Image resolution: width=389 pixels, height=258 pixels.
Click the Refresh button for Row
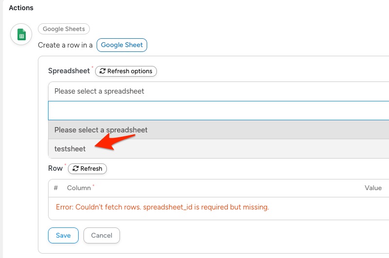[87, 169]
